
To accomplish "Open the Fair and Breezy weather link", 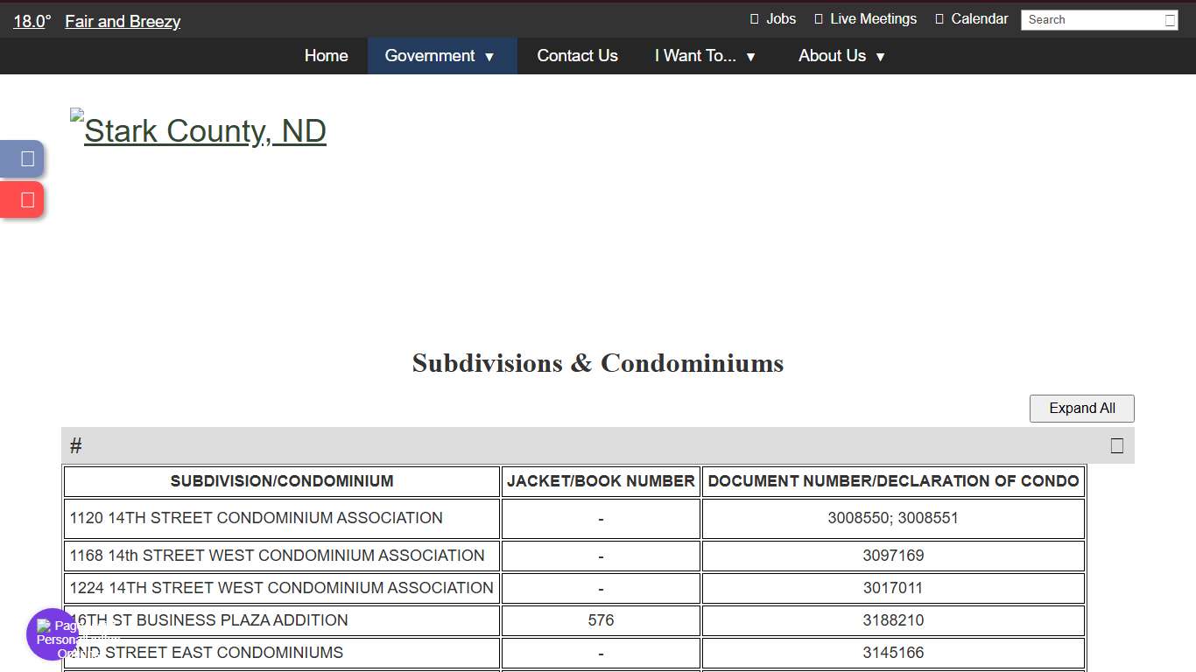I will click(x=122, y=21).
